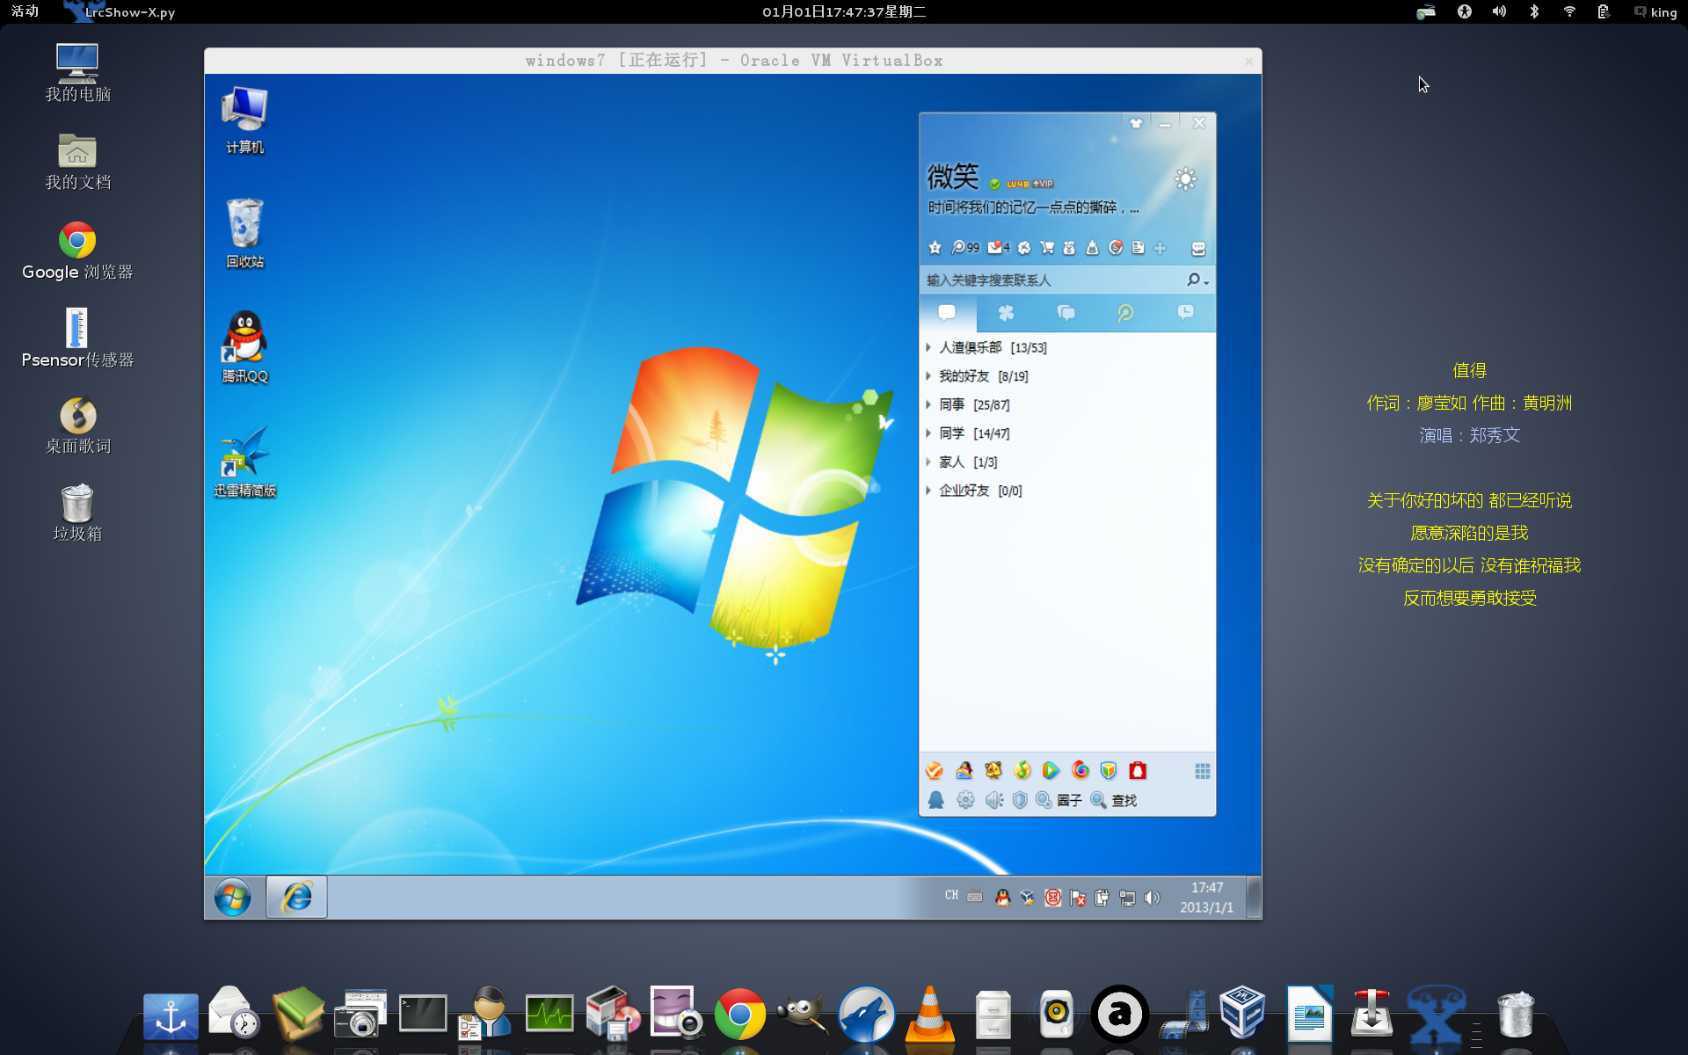Open the QQ security center shield icon

1020,800
